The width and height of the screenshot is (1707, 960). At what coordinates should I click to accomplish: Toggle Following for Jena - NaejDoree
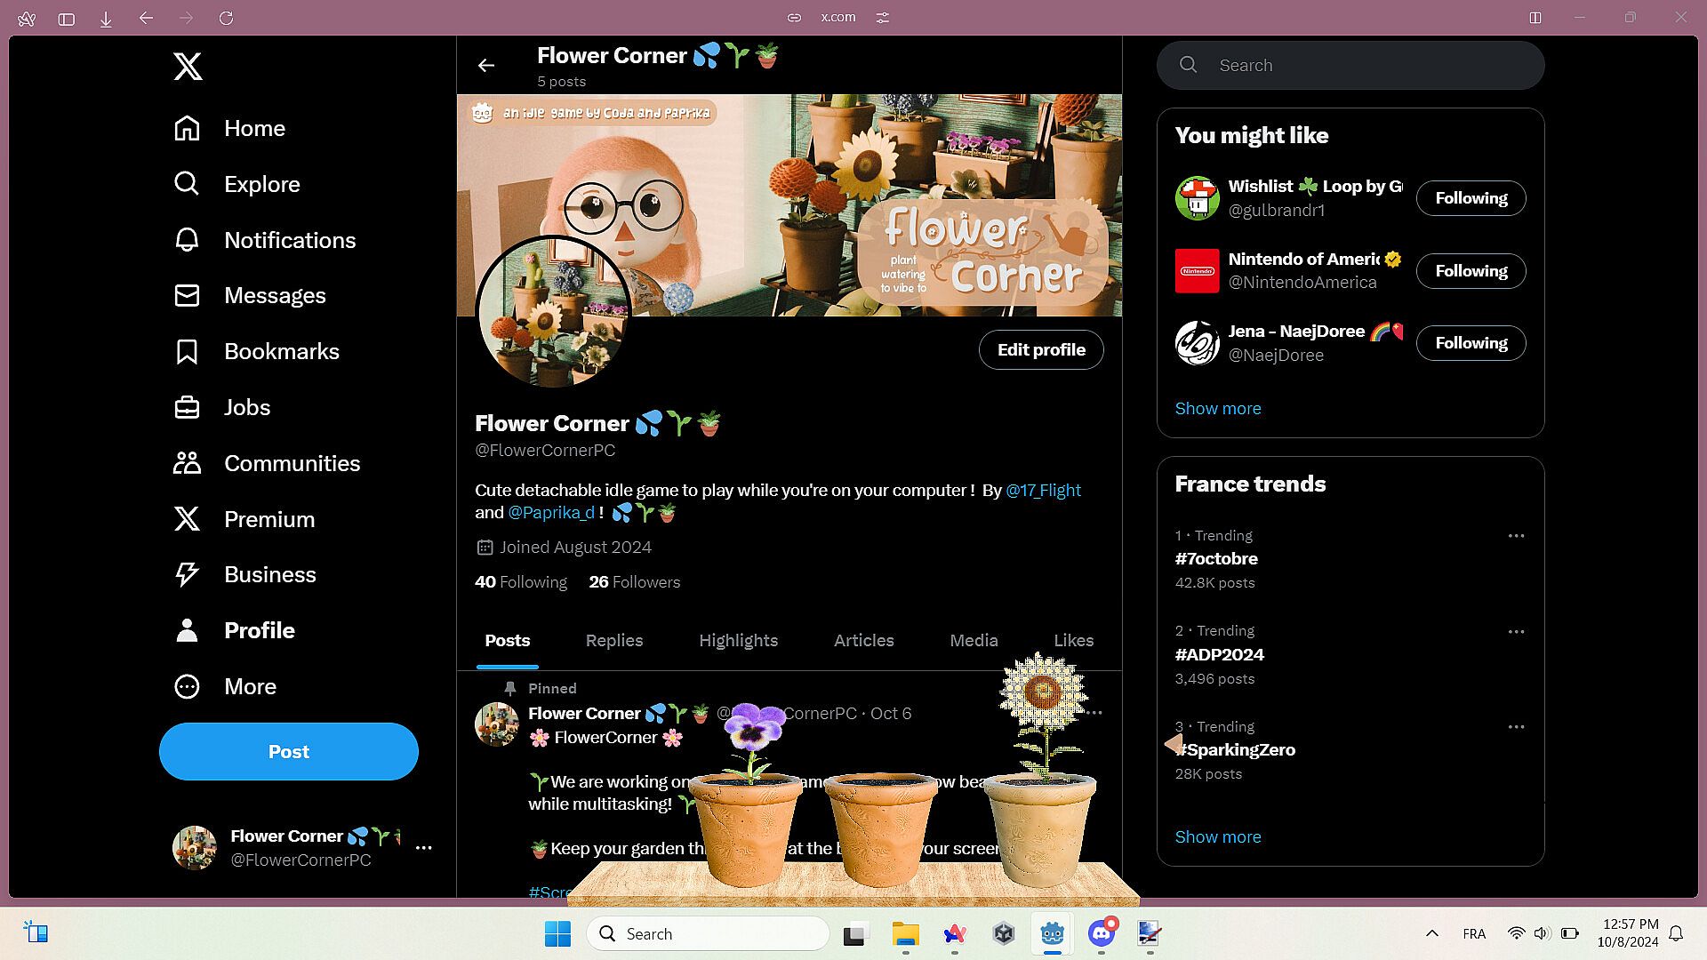tap(1471, 343)
